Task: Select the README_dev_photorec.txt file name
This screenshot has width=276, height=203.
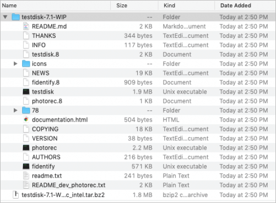Action: coord(69,185)
